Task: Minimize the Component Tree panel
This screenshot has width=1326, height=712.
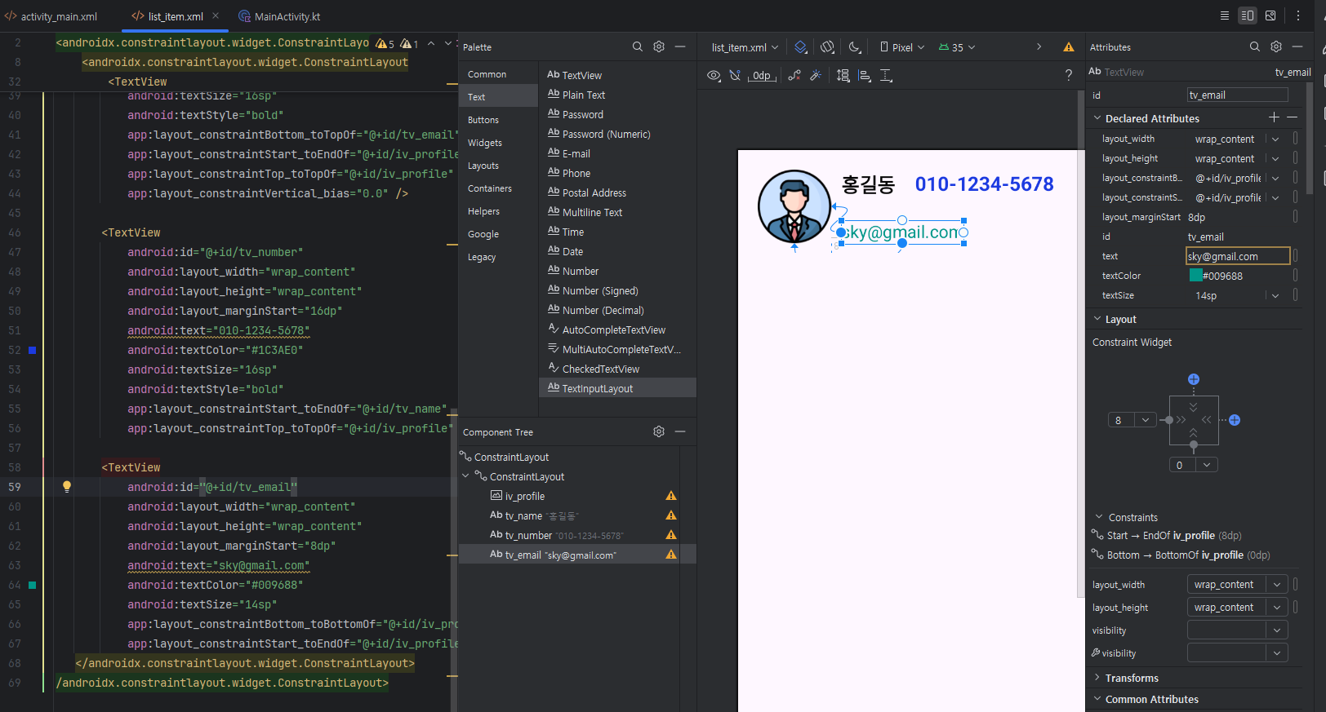Action: point(680,431)
